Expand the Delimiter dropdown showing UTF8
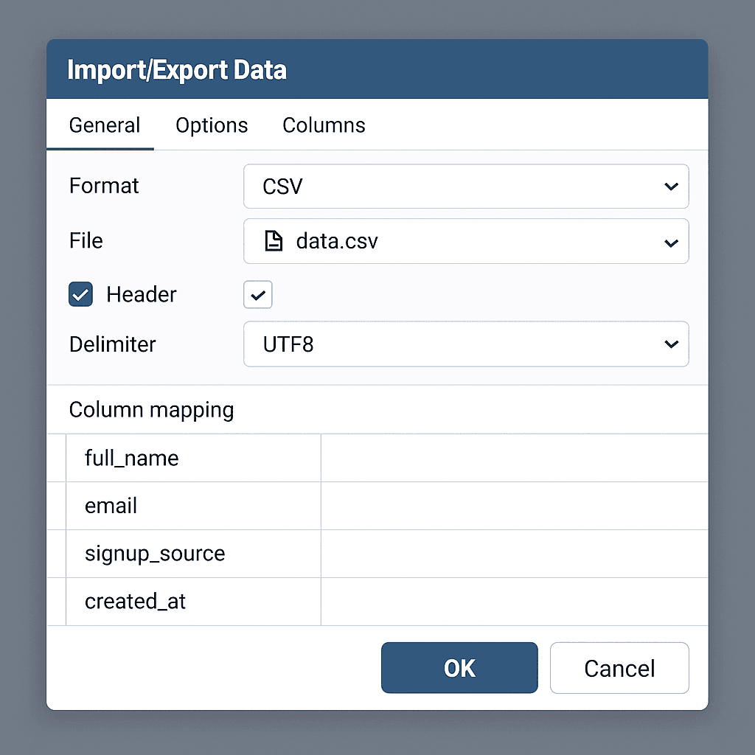 (x=466, y=344)
